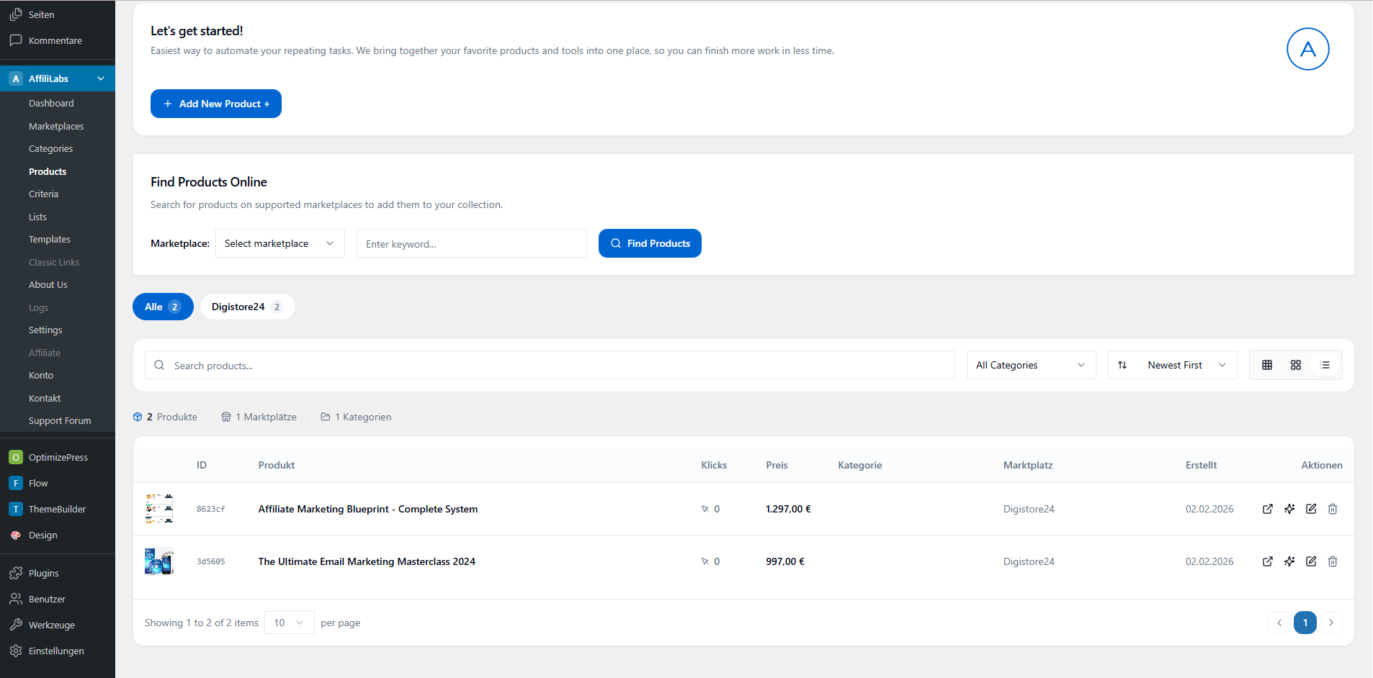Click the Add New Product button
The height and width of the screenshot is (678, 1373).
(x=215, y=104)
